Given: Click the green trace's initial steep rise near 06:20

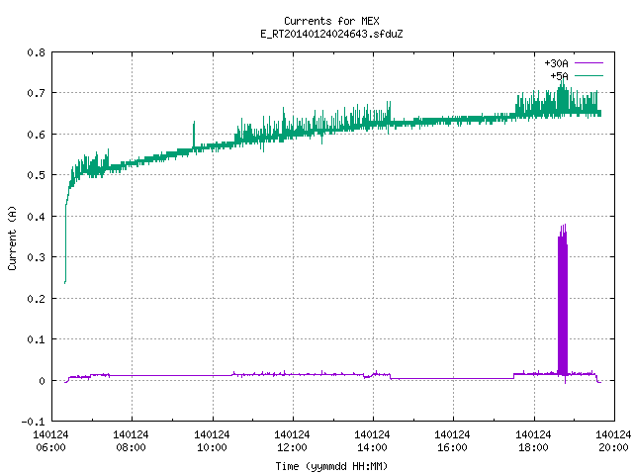Looking at the screenshot, I should [66, 242].
